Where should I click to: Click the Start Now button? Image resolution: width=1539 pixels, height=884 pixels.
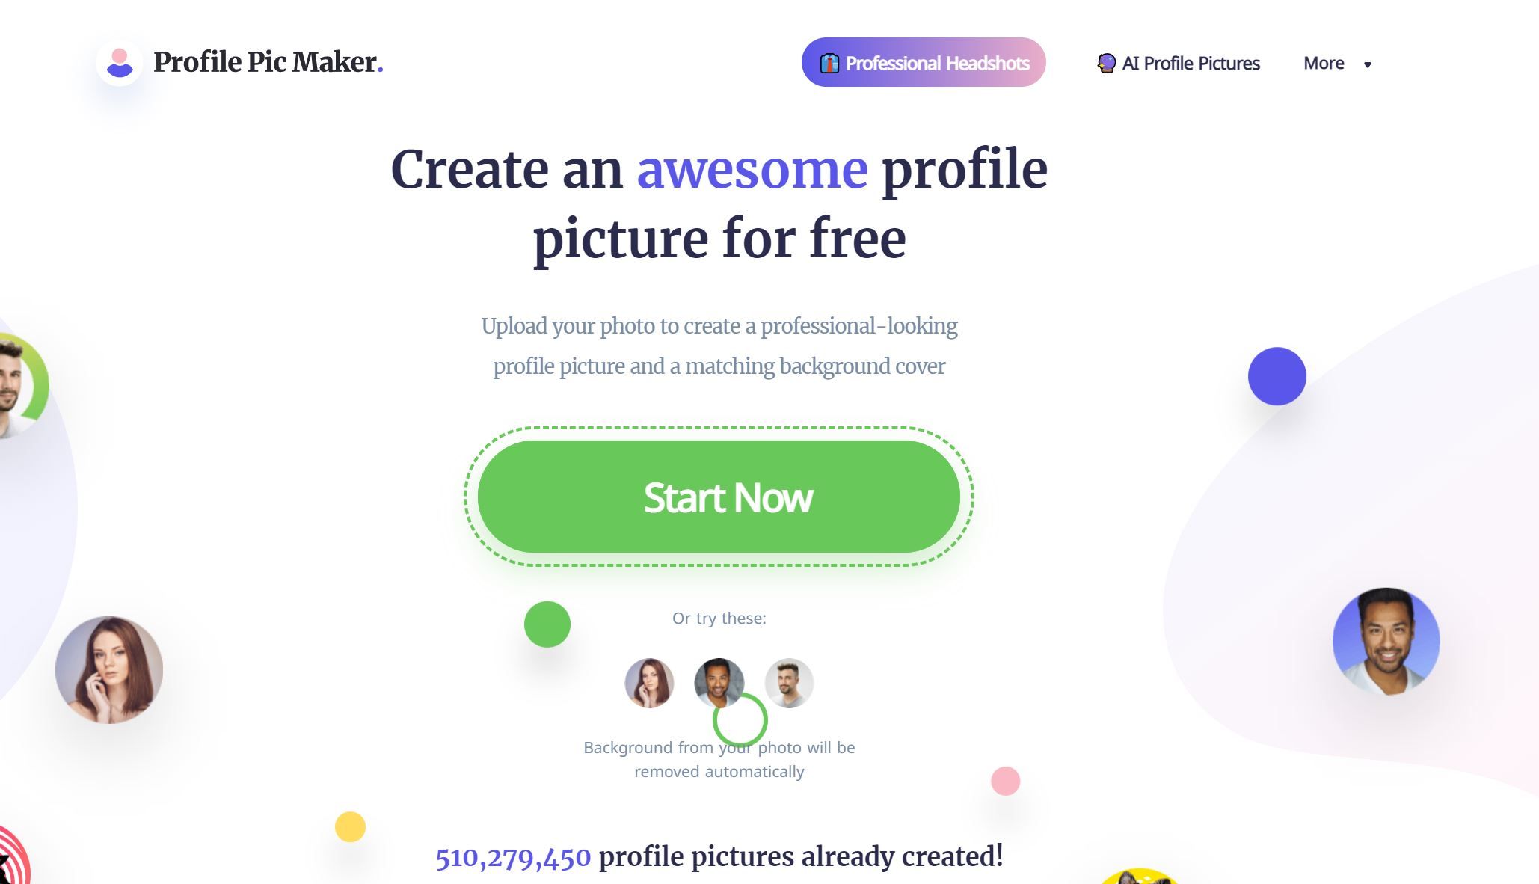[726, 496]
